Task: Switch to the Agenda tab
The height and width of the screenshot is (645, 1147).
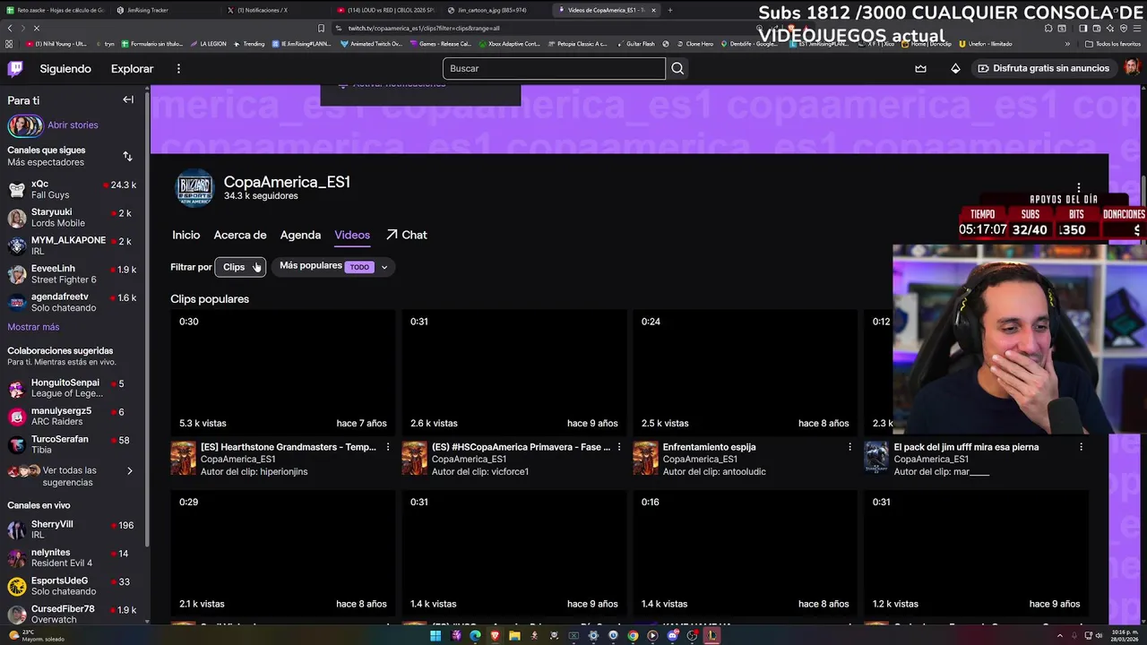Action: click(x=300, y=235)
